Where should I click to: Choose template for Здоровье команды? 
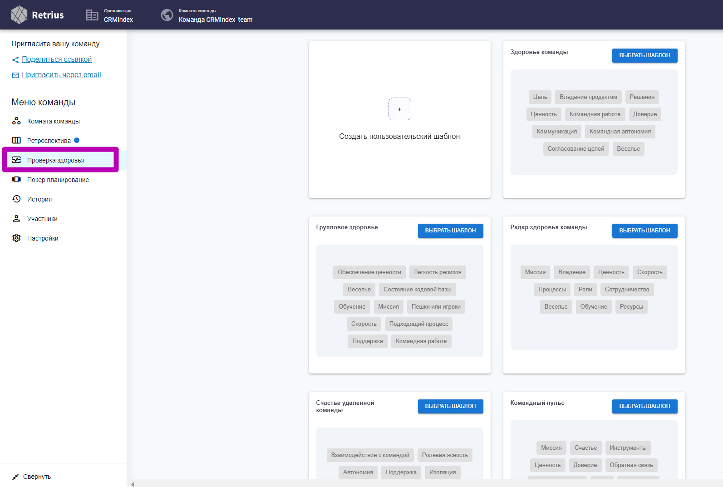coord(644,55)
